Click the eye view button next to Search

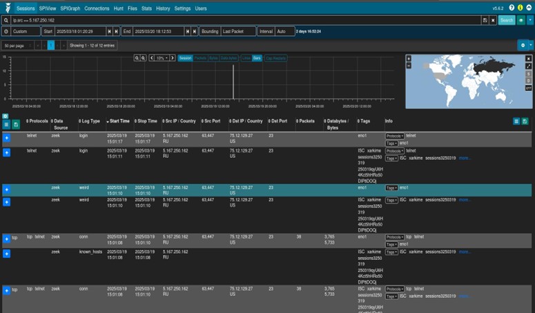click(x=520, y=20)
